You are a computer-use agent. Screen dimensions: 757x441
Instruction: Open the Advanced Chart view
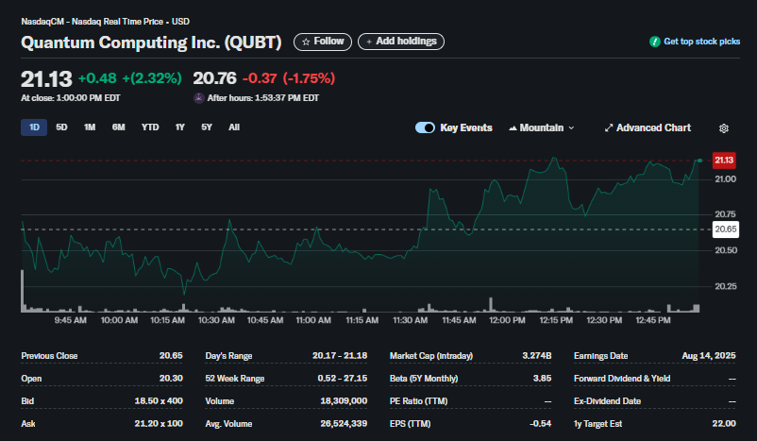point(648,128)
